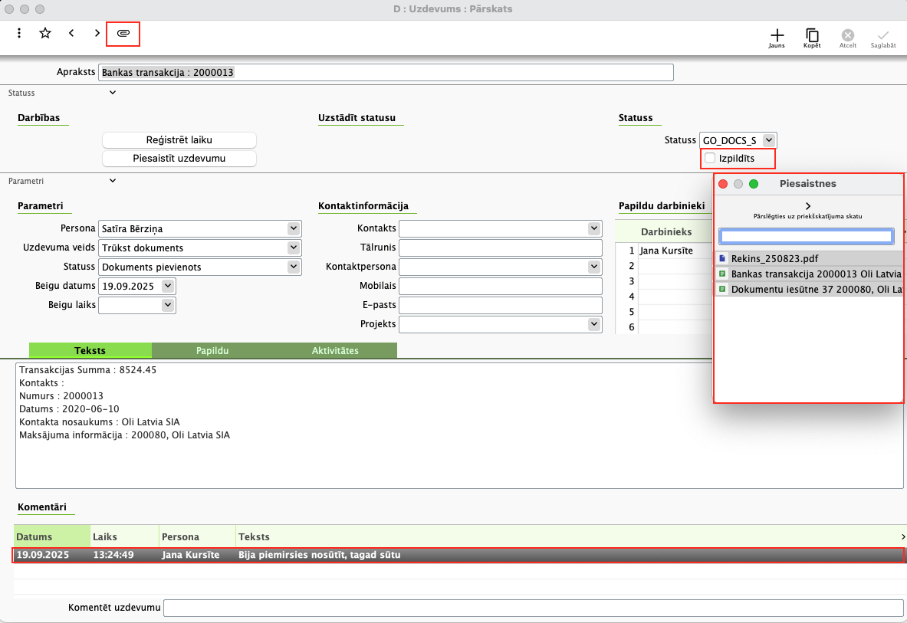
Task: Click the Komentēt uzdevumu input field
Action: 533,608
